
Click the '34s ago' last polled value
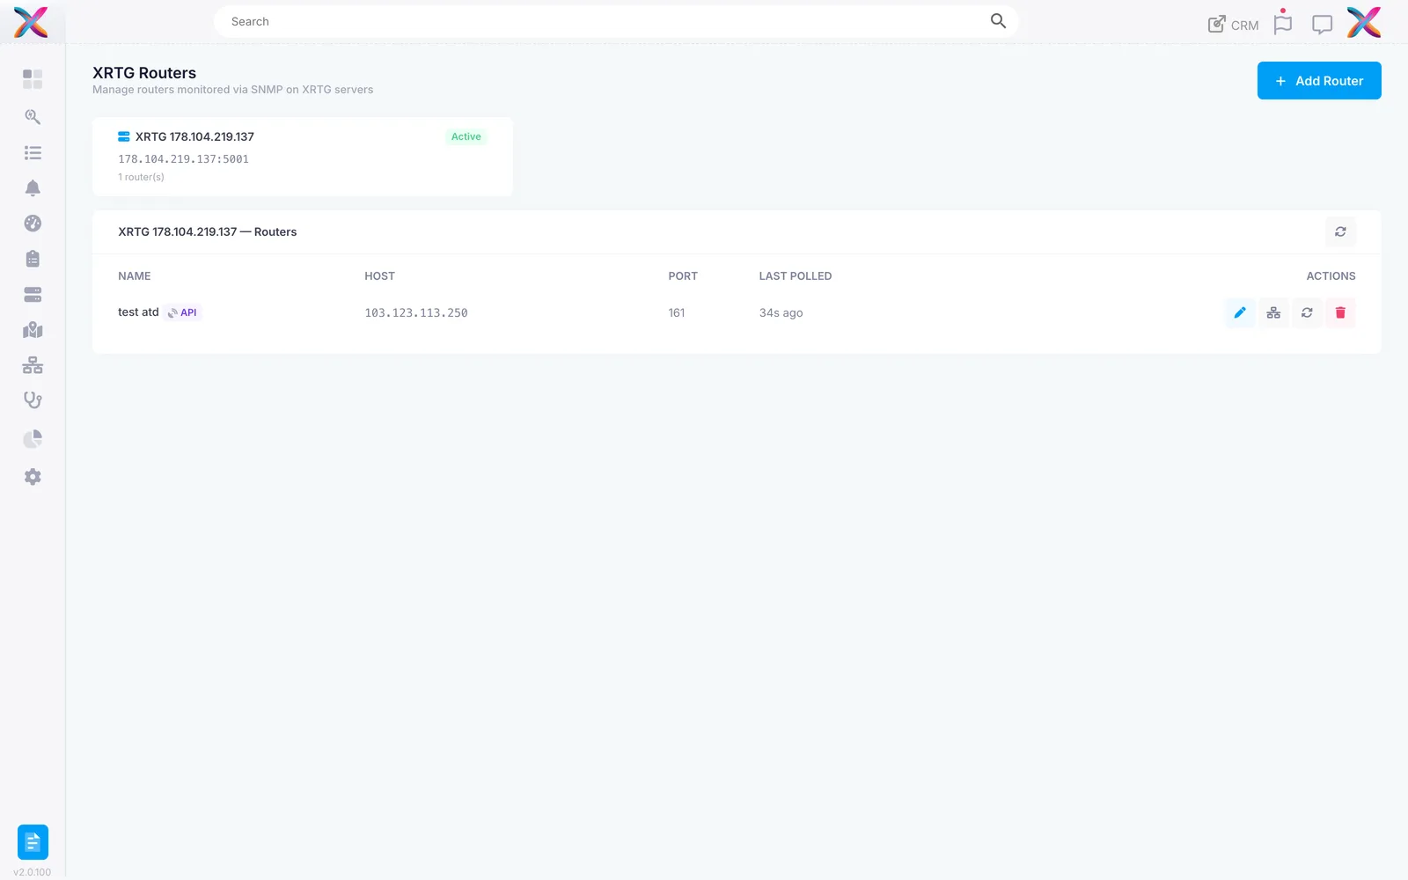(781, 313)
